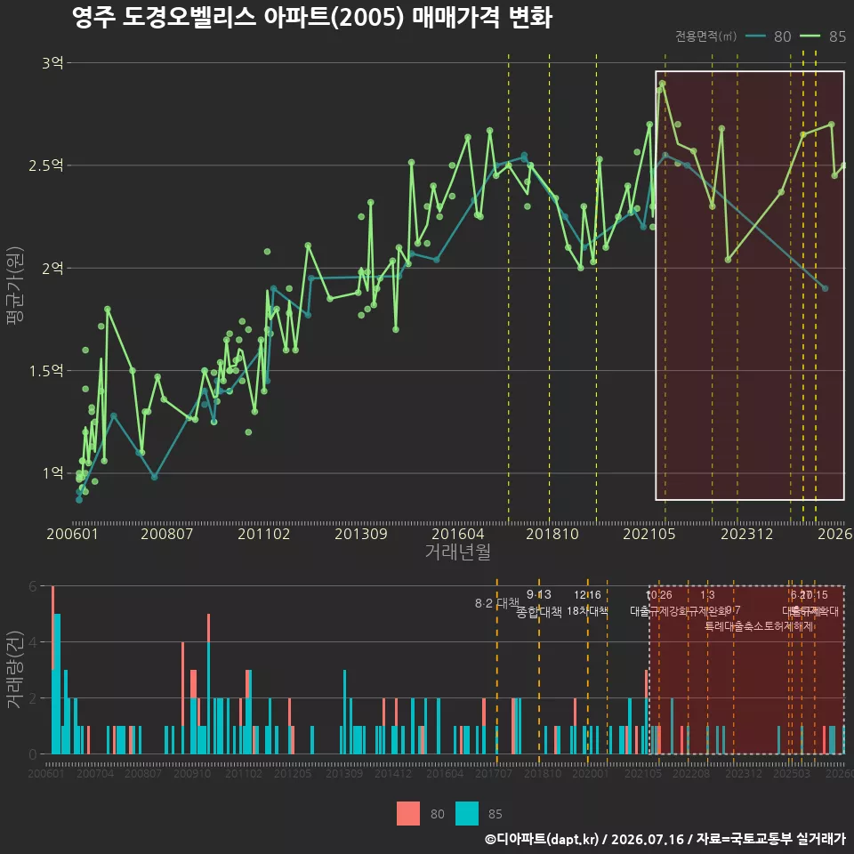Click the footer credit '©디아파트(dapt.kr)'
The height and width of the screenshot is (854, 854).
[542, 839]
